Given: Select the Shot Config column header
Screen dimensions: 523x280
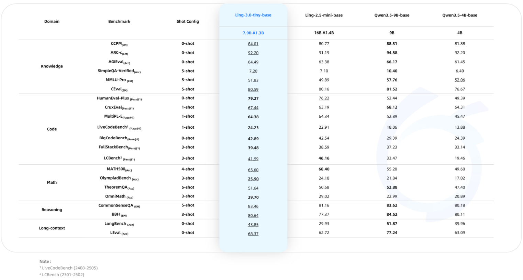Looking at the screenshot, I should pos(188,21).
